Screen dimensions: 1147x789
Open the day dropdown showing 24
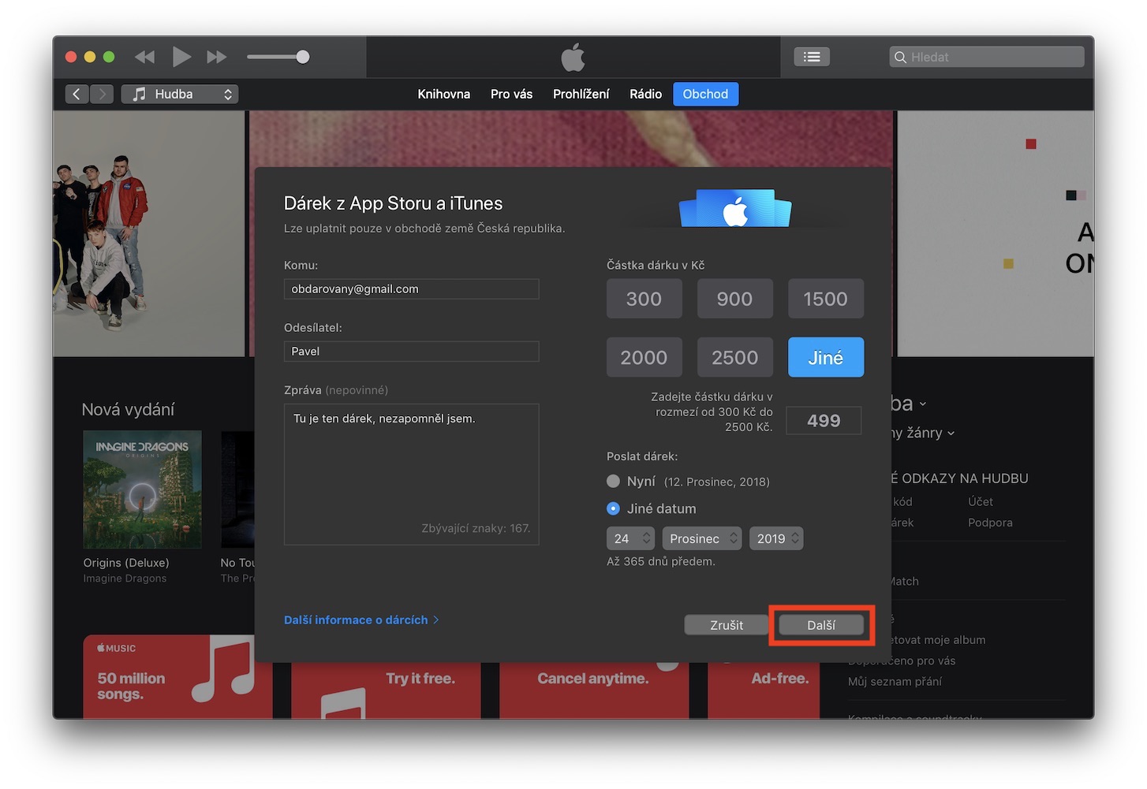630,538
